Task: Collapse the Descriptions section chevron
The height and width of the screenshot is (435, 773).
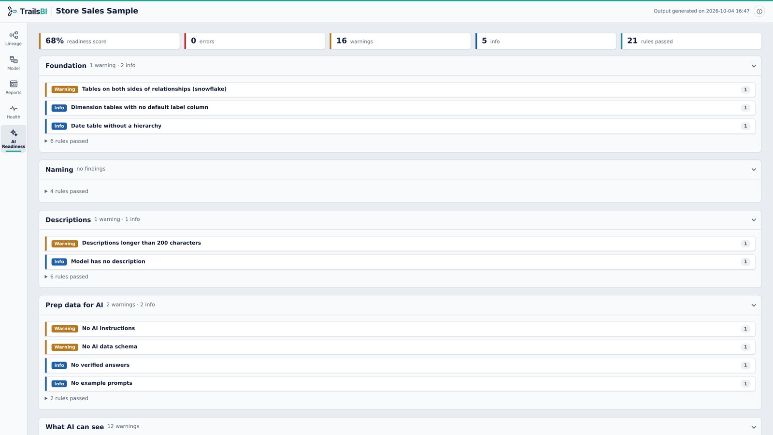Action: pos(754,220)
